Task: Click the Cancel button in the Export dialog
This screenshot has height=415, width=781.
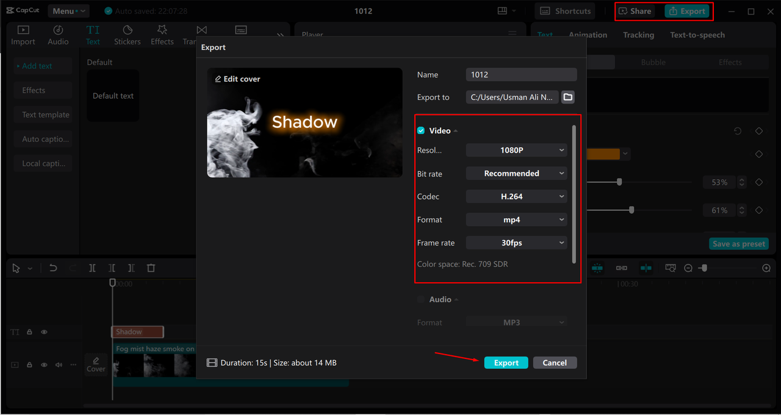Action: [x=555, y=363]
